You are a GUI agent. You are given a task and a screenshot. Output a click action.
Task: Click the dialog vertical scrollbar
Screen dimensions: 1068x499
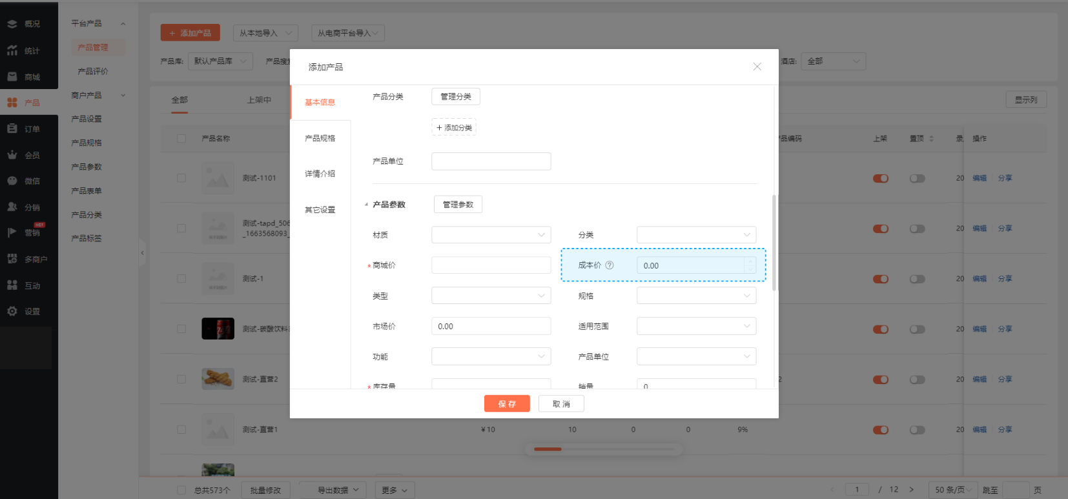774,243
